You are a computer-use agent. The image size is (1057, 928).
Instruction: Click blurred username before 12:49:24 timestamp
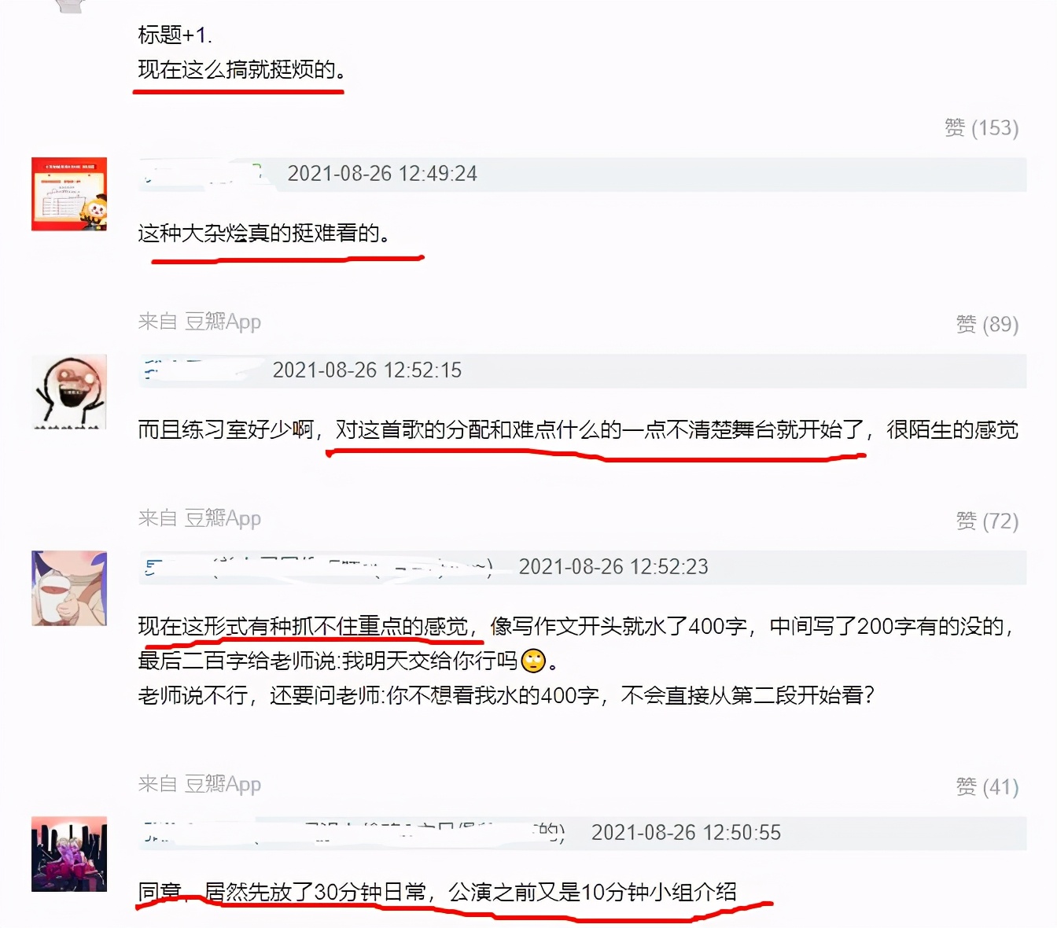click(x=203, y=174)
